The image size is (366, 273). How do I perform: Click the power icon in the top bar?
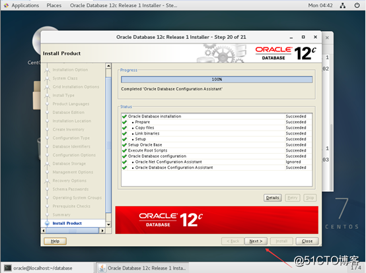coord(357,5)
